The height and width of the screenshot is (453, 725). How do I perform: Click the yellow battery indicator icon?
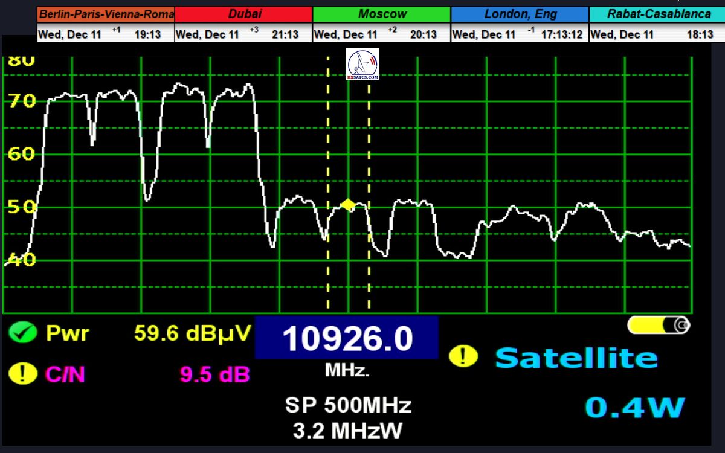659,326
